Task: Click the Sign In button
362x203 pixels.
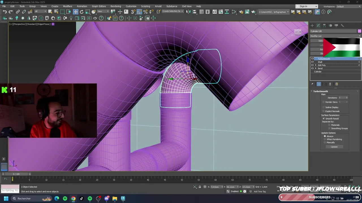Action: click(x=307, y=6)
